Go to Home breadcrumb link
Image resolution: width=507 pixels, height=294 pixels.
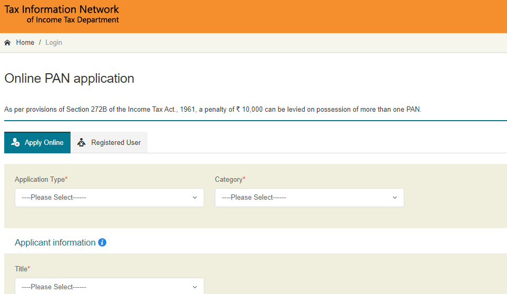click(x=25, y=43)
